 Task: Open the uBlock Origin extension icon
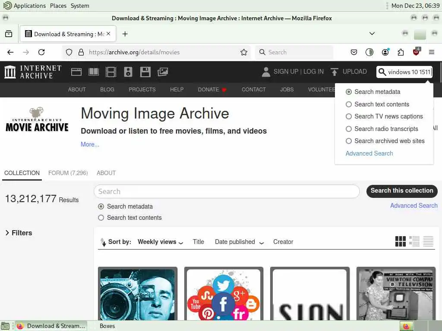click(x=417, y=52)
